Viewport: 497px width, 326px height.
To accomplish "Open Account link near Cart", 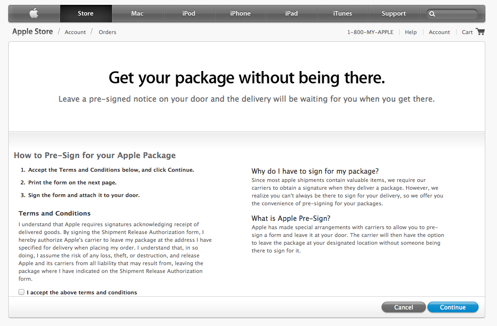I will (439, 32).
